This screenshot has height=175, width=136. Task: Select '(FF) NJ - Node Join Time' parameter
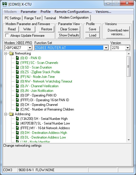[x=38, y=77]
